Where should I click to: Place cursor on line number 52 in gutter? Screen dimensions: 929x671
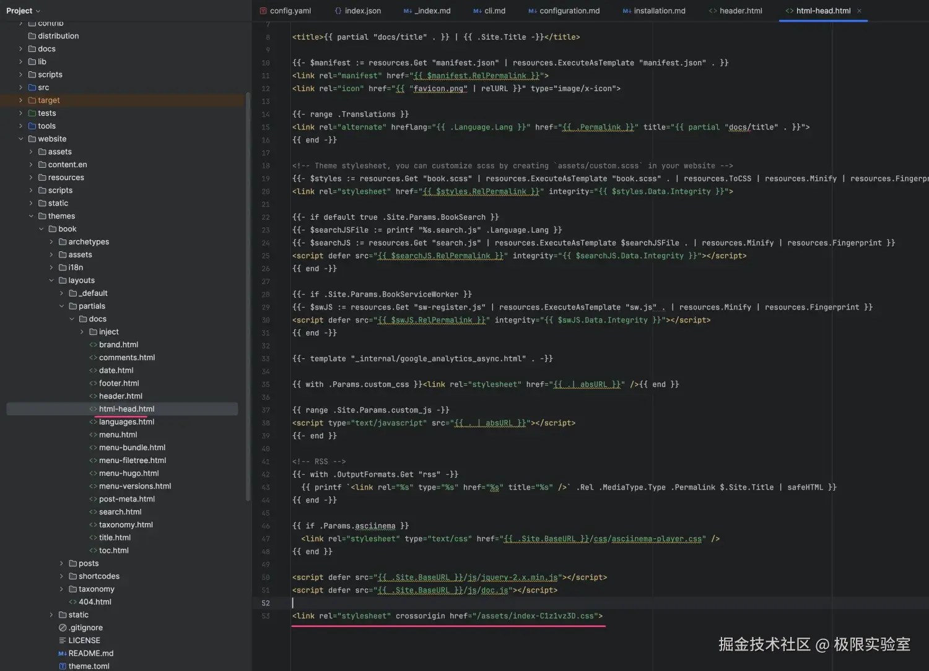coord(266,603)
